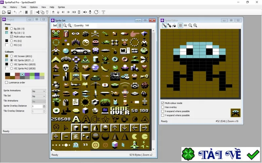The width and height of the screenshot is (262, 163).
Task: Click the Save disk icon
Action: coord(9,12)
